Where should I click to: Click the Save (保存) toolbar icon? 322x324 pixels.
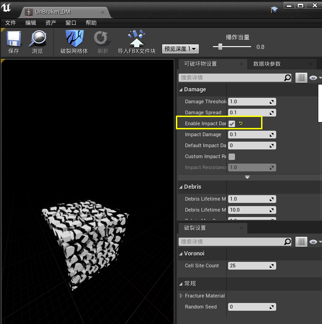(x=14, y=39)
